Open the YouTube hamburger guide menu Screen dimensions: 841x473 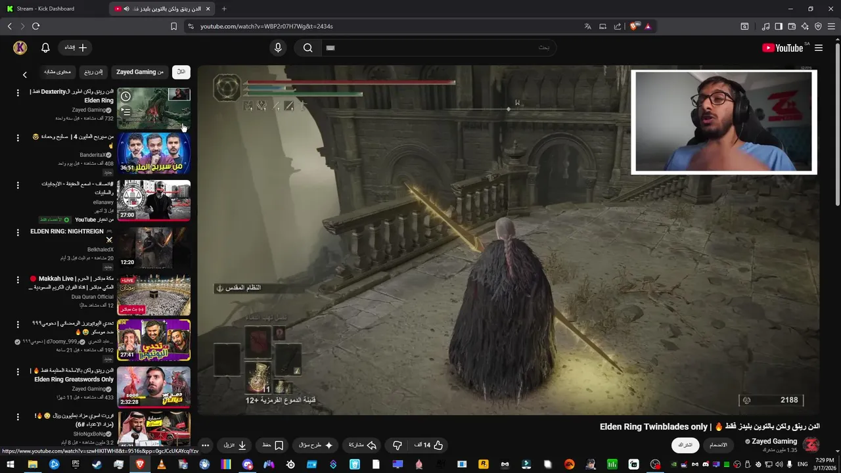(819, 48)
